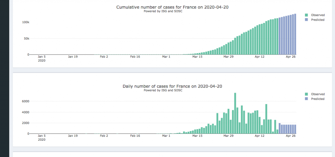The image size is (335, 157).
Task: Click green Observed swatch in Cumulative chart legend
Action: (x=306, y=15)
